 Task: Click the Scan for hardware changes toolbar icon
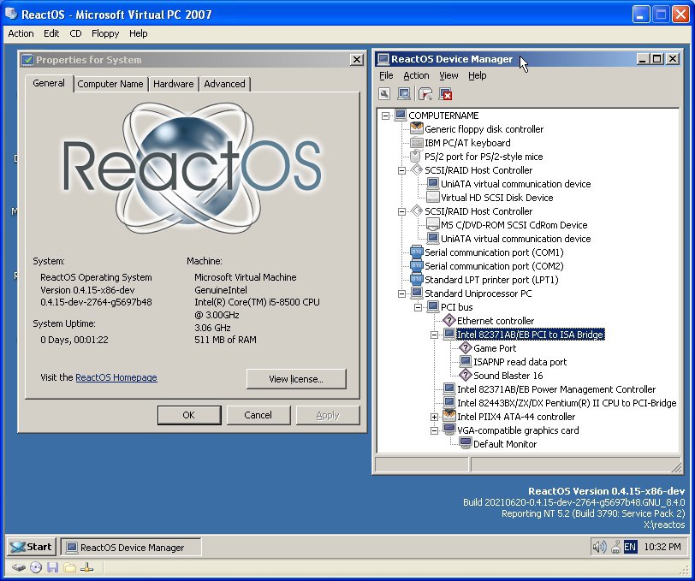(404, 94)
